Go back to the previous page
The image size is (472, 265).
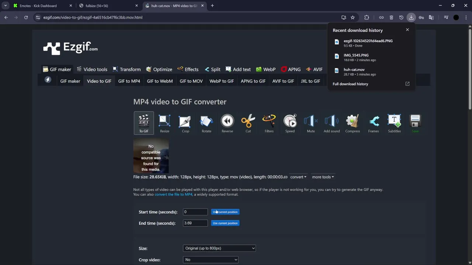pyautogui.click(x=6, y=17)
